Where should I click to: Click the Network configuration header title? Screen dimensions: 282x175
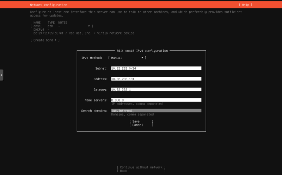tap(48, 5)
